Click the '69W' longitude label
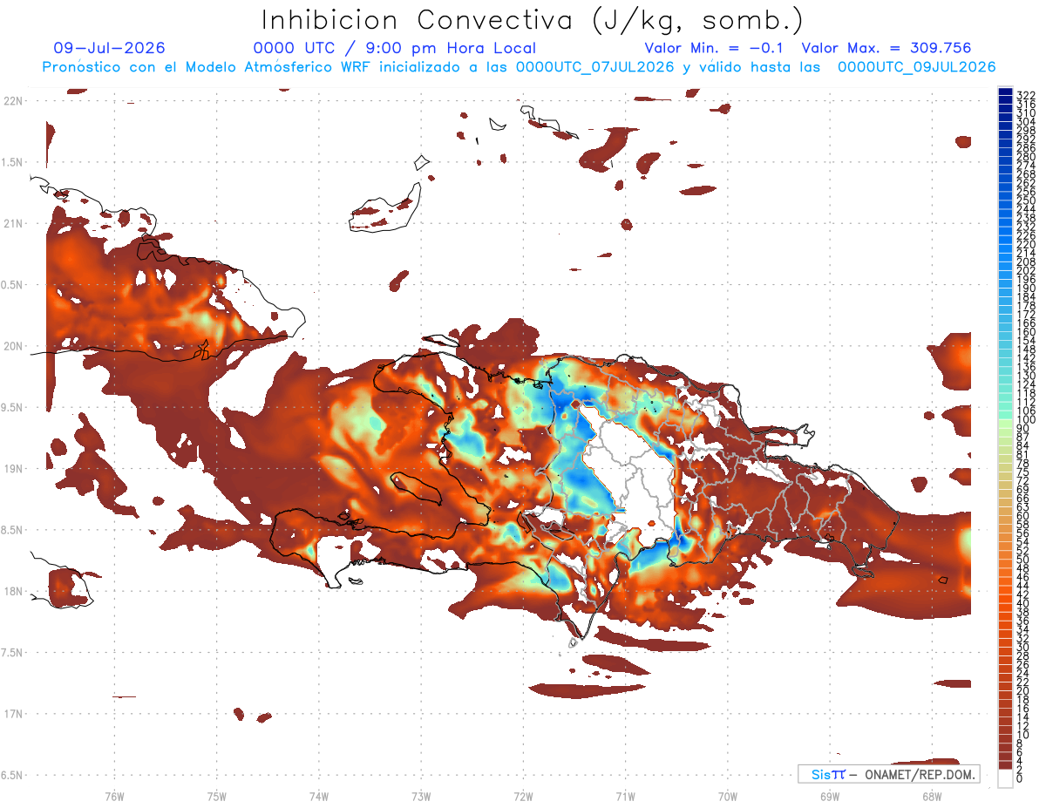The height and width of the screenshot is (808, 1046). (x=829, y=796)
